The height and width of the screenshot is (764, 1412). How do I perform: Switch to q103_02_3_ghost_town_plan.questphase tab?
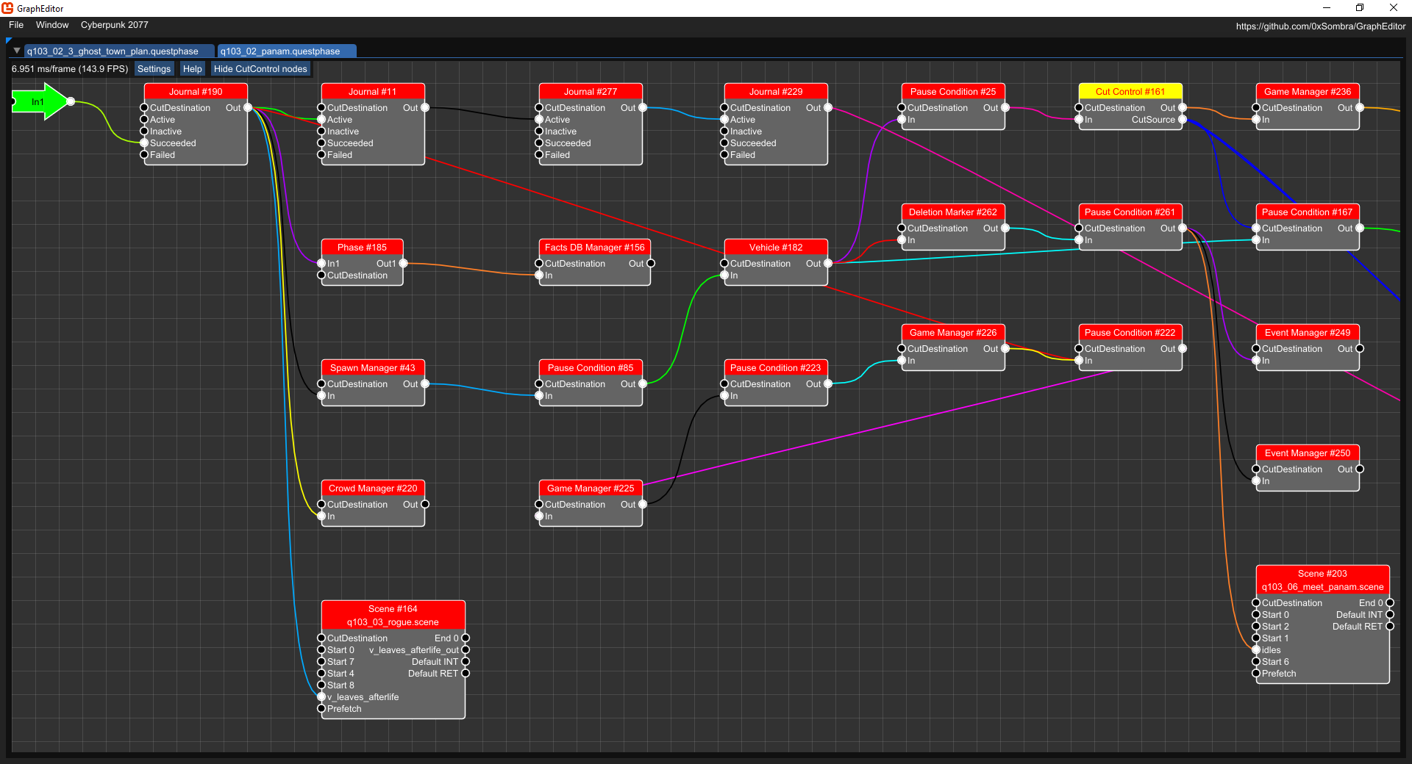pos(119,51)
